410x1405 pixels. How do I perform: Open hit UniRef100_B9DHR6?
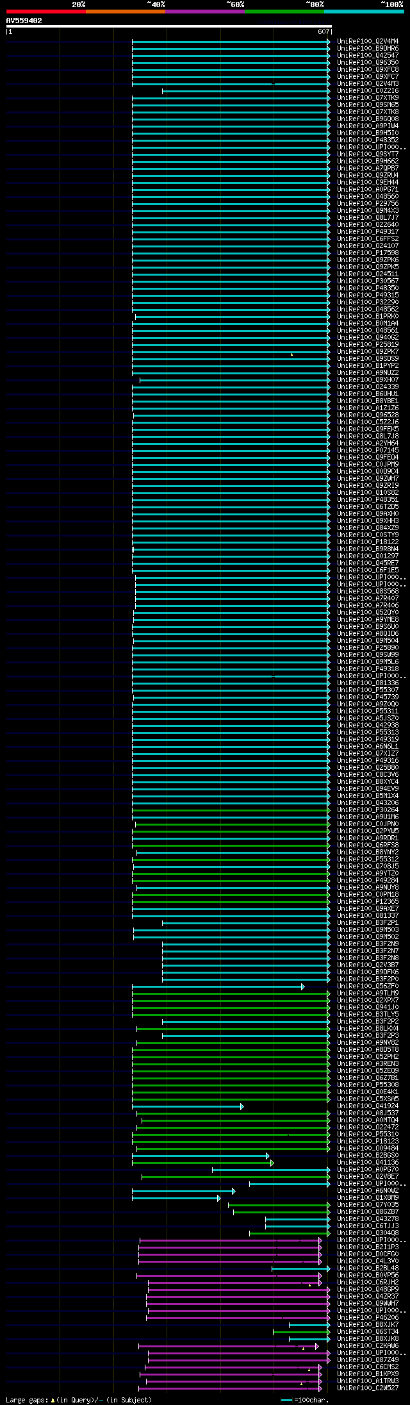coord(368,48)
